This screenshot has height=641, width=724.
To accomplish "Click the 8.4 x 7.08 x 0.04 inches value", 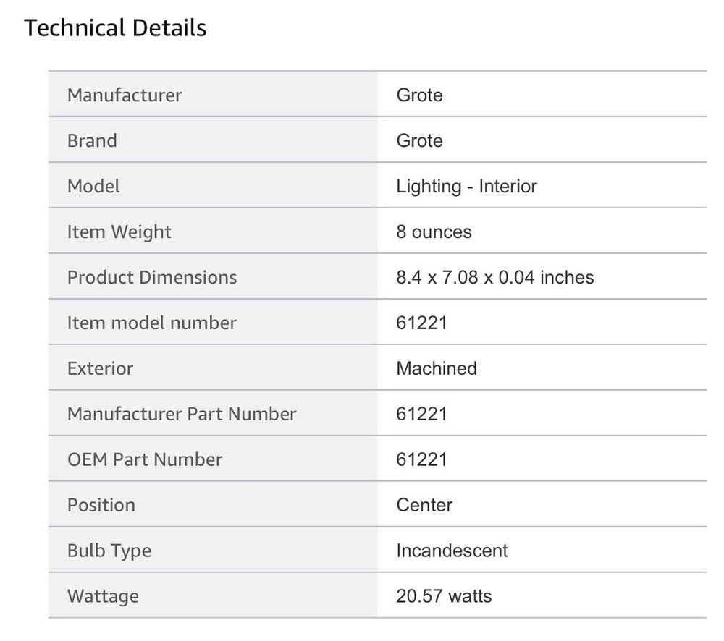I will coord(495,277).
